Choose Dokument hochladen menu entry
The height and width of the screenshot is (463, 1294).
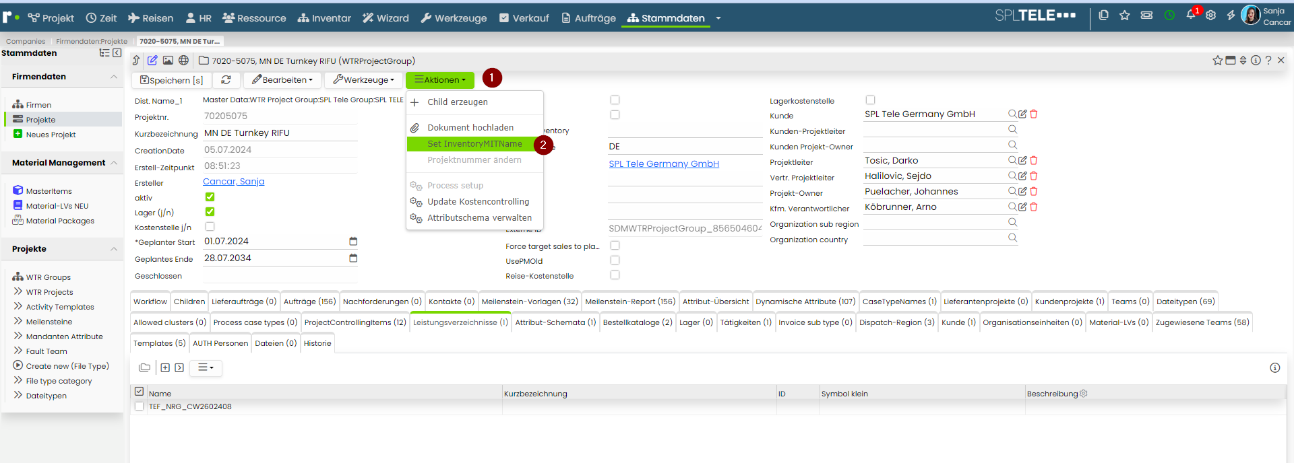[x=470, y=128]
